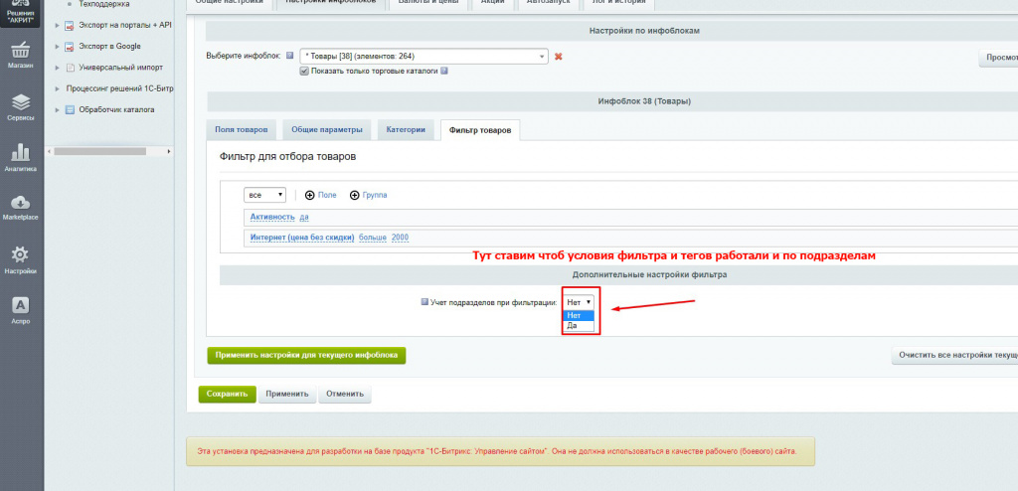Toggle 'Показать только торговые каталоги' checkbox
The width and height of the screenshot is (1018, 491).
304,72
